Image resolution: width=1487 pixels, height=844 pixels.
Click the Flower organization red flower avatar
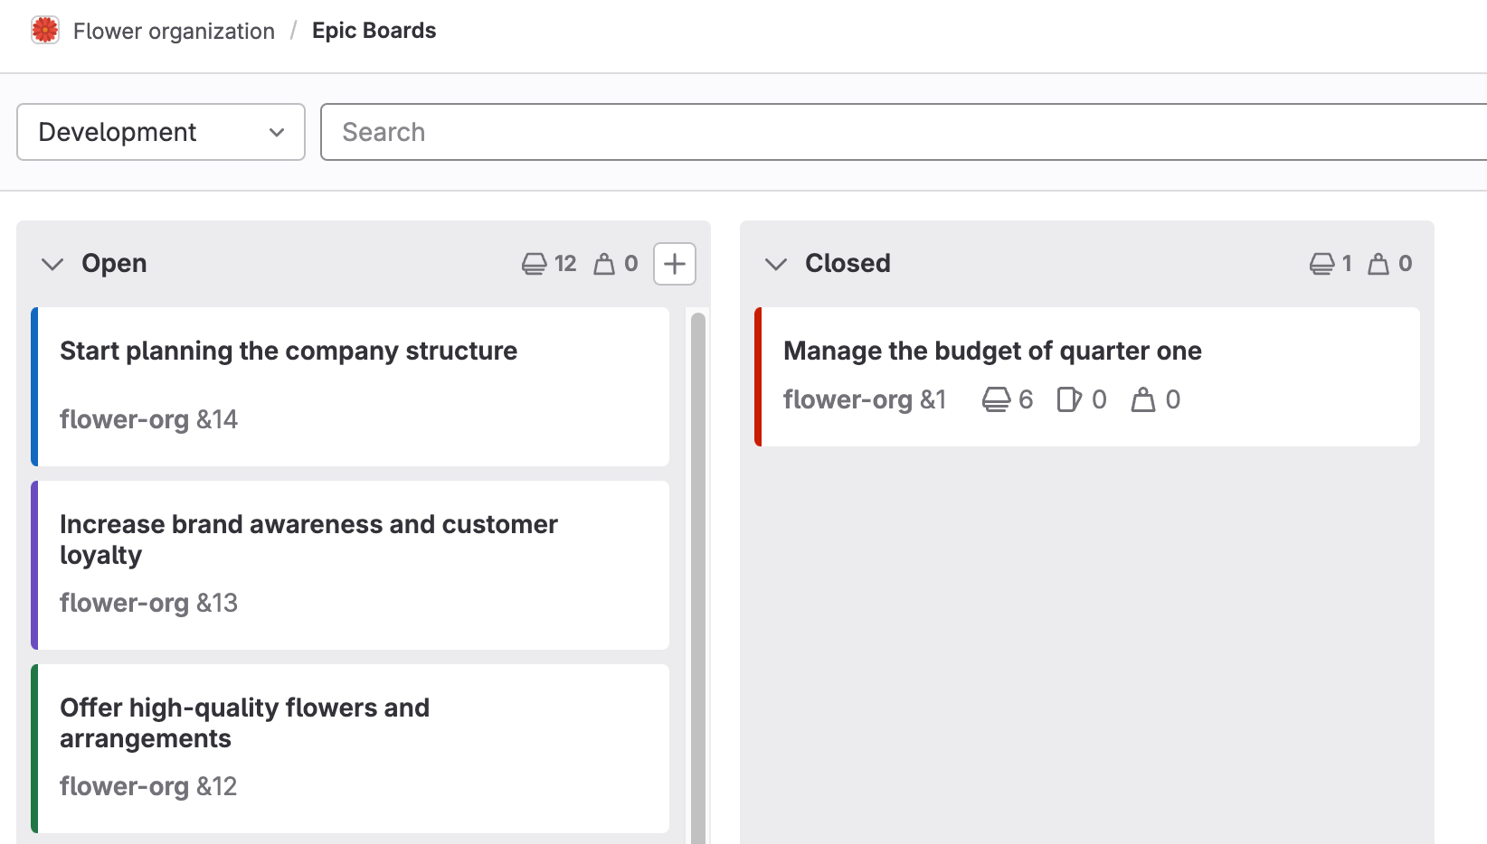click(44, 31)
